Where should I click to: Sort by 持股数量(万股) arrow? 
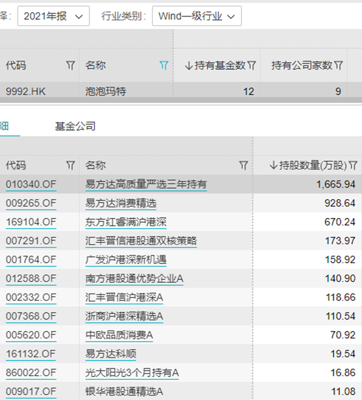coord(274,166)
